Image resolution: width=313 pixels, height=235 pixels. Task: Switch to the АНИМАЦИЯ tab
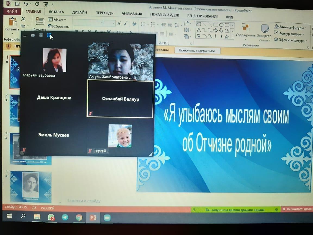coord(132,14)
